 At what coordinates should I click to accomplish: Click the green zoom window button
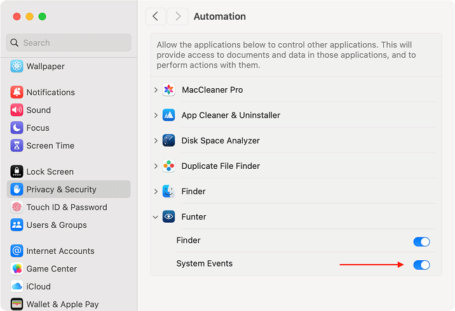click(x=43, y=17)
